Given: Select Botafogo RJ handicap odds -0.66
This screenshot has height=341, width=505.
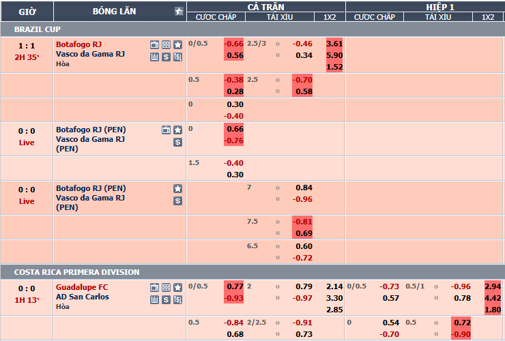Looking at the screenshot, I should pos(234,44).
